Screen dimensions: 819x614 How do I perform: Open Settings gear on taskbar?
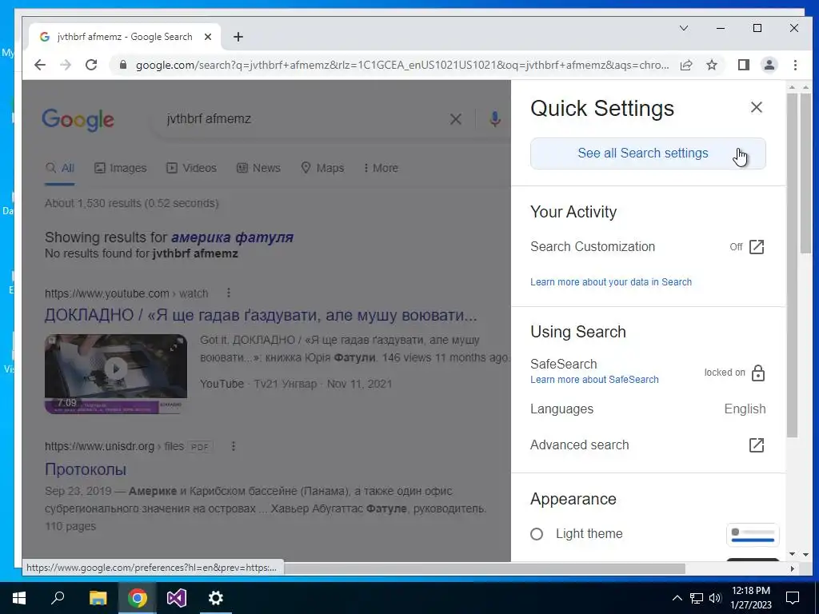tap(215, 598)
